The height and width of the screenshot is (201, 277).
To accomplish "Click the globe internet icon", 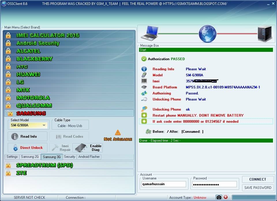I will pos(207,34).
